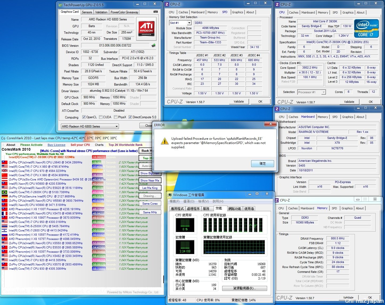Screen dimensions: 385x305
Task: Click the Windows Task Manager title bar icon
Action: point(170,195)
